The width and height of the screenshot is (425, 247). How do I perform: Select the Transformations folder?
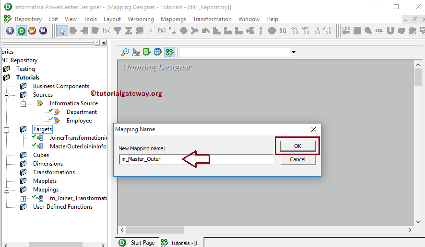pos(54,172)
